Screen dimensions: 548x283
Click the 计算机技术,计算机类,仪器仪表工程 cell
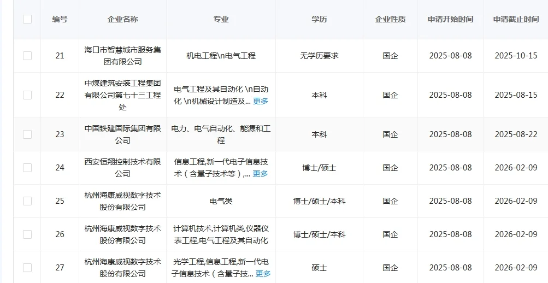[x=221, y=234]
